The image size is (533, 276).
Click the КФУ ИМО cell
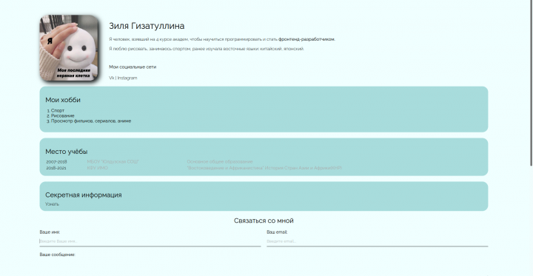point(98,168)
